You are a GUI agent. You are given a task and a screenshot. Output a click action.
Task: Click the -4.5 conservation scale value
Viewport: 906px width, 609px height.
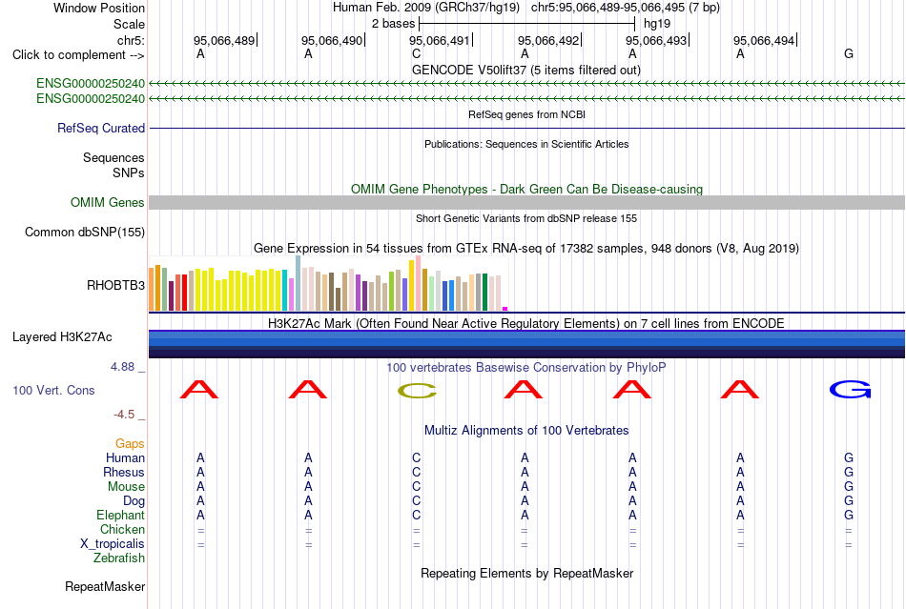coord(124,414)
